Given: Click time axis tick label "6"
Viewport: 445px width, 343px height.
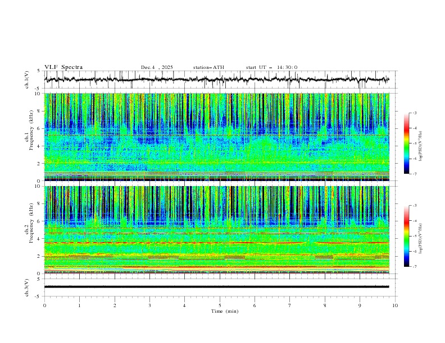Looking at the screenshot, I should tap(255, 305).
